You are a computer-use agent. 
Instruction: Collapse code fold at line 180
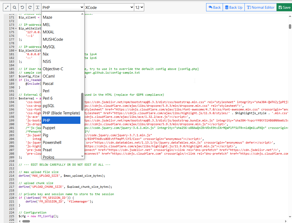pyautogui.click(x=16, y=50)
